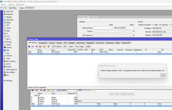
Task: Expand the IP submenu in the sidebar
Action: coord(17,34)
